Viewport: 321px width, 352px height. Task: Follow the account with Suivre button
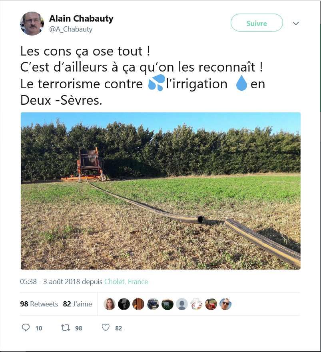(x=257, y=23)
